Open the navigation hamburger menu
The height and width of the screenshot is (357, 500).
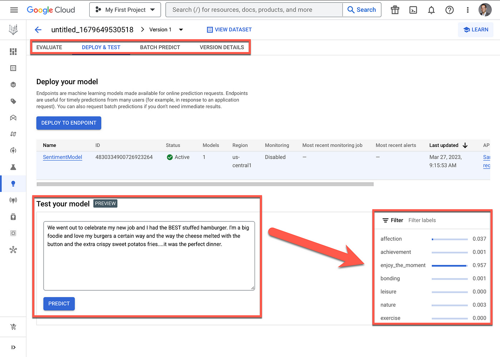coord(14,10)
